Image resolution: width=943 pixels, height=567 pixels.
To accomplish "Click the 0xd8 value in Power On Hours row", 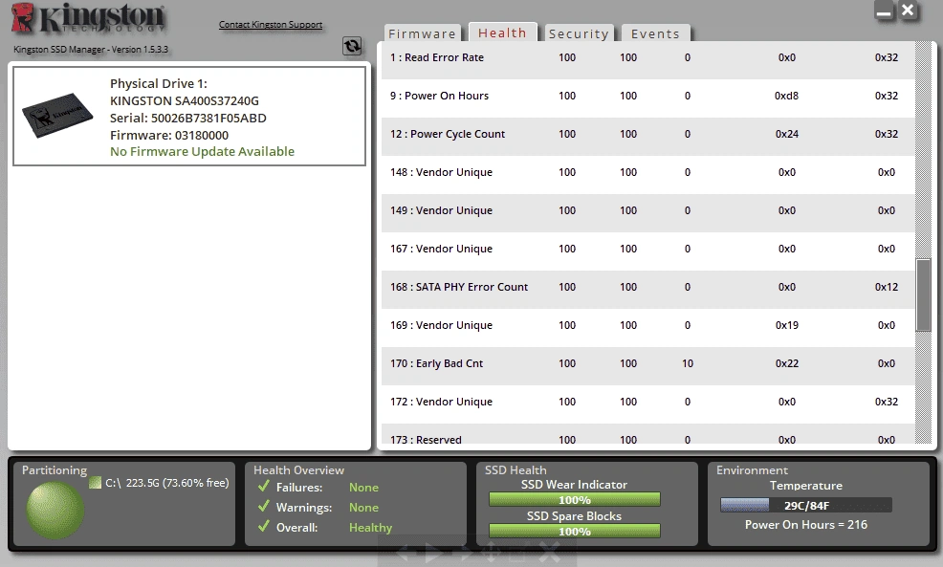I will coord(787,97).
